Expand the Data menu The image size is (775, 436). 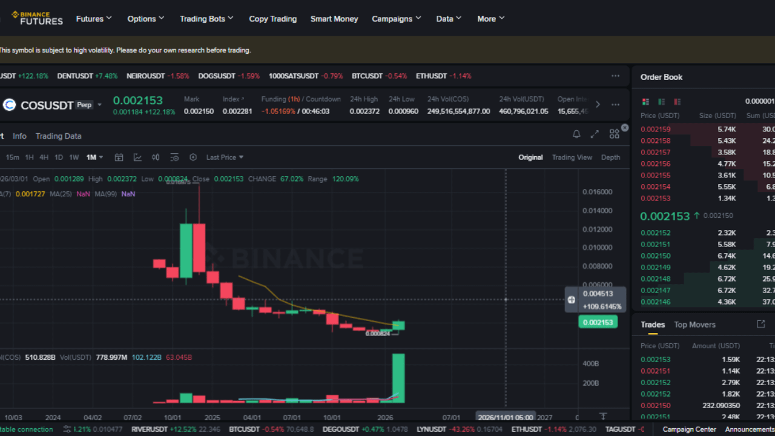(x=449, y=19)
